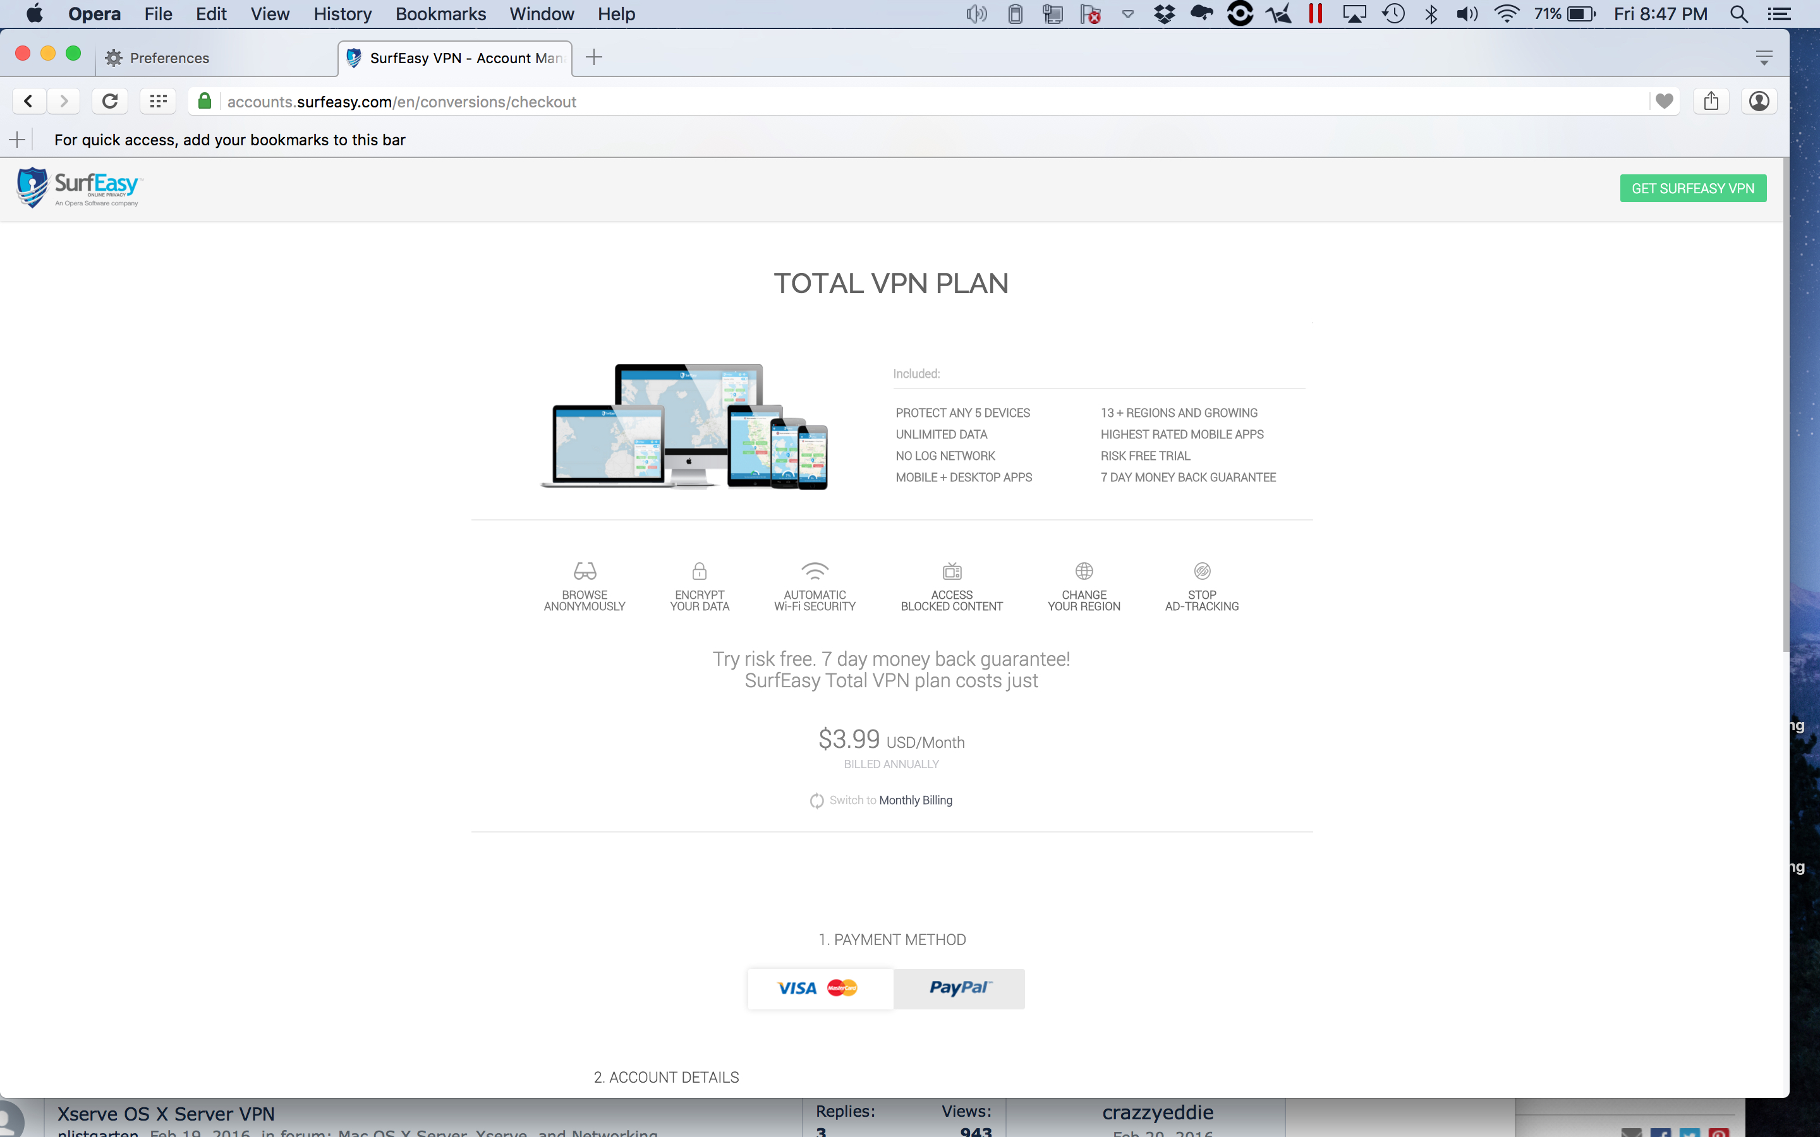Screen dimensions: 1820x1137
Task: Open the Bookmarks menu
Action: click(440, 13)
